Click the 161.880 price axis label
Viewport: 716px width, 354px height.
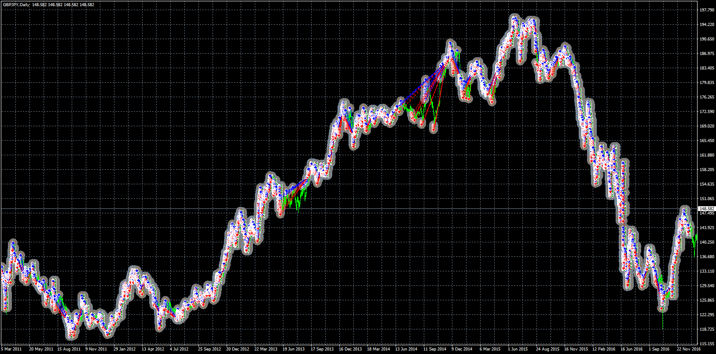[x=707, y=155]
